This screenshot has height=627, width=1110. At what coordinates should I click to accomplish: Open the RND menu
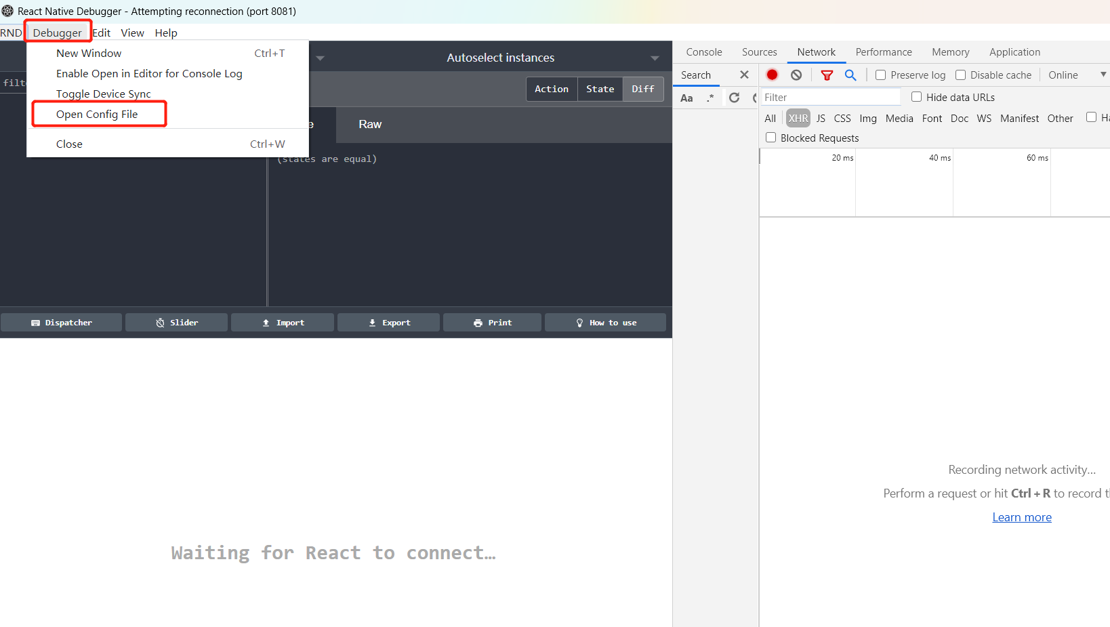[11, 33]
